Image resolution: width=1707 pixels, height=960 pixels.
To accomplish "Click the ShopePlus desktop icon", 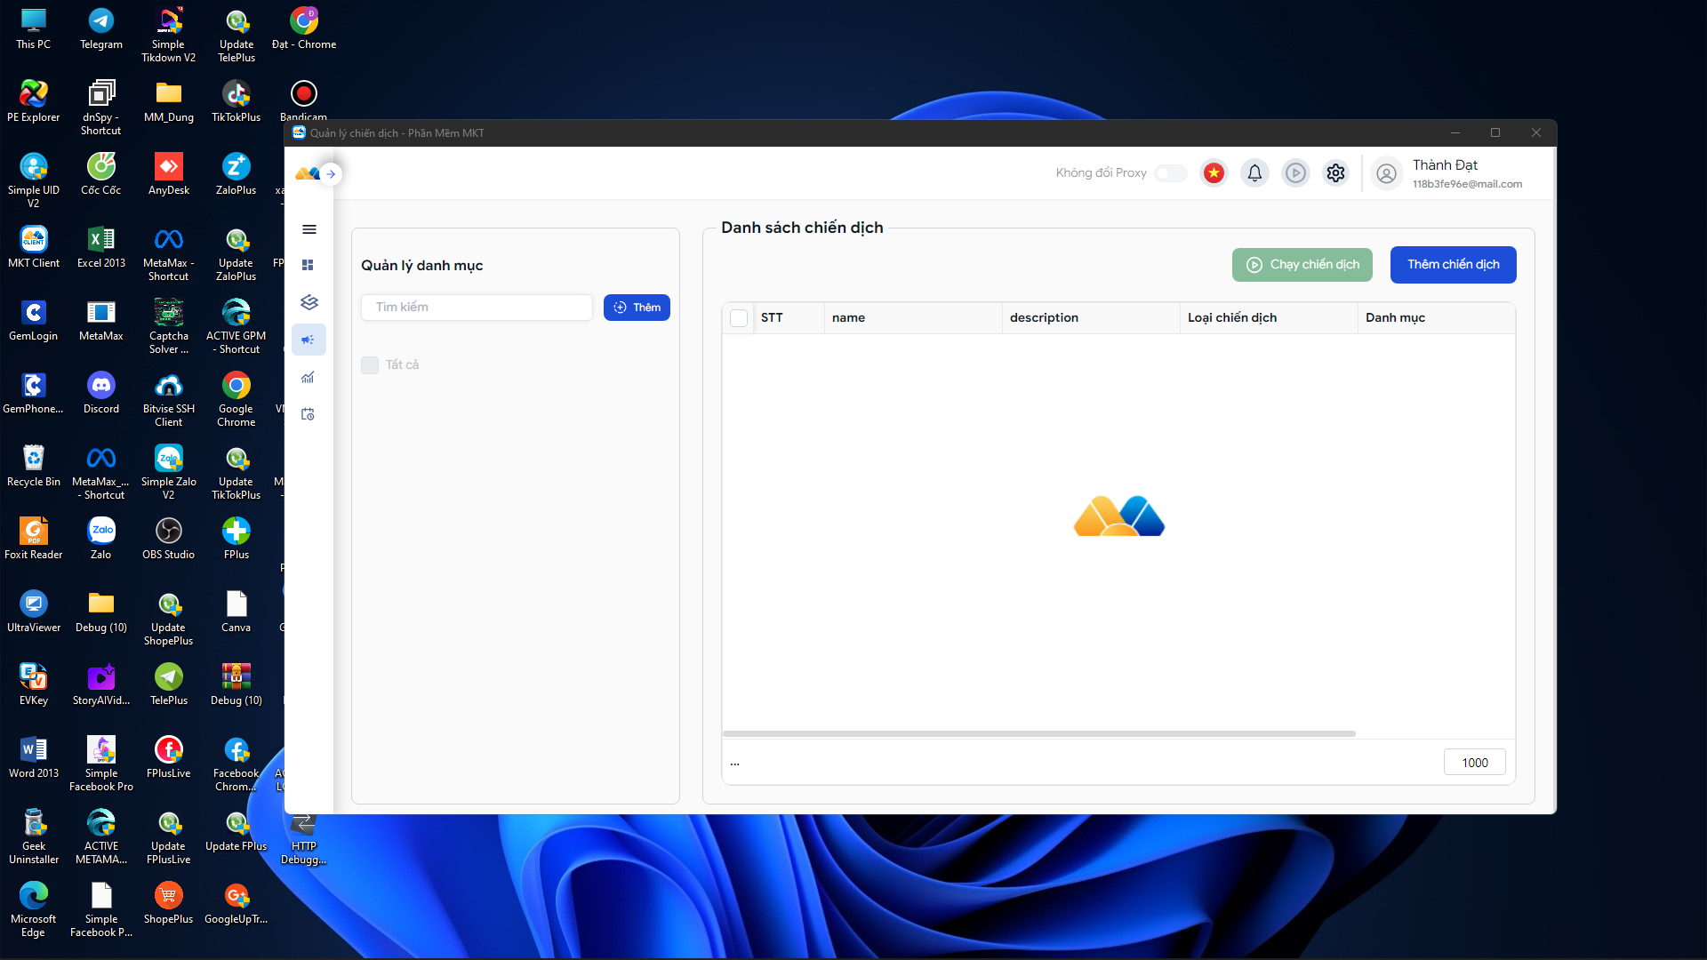I will point(169,903).
